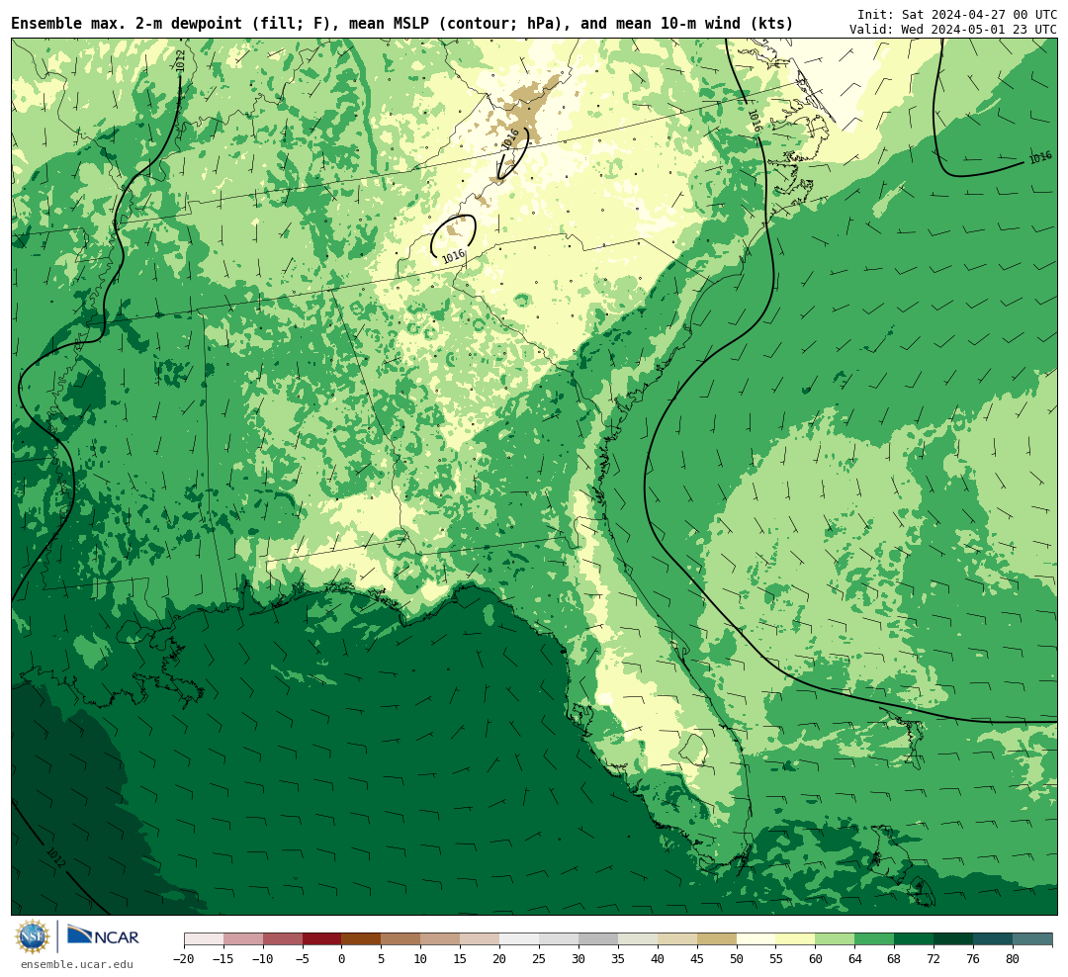Click the Valid: Wed 2024-05-01 23 UTC text
Image resolution: width=1068 pixels, height=977 pixels.
tap(953, 30)
